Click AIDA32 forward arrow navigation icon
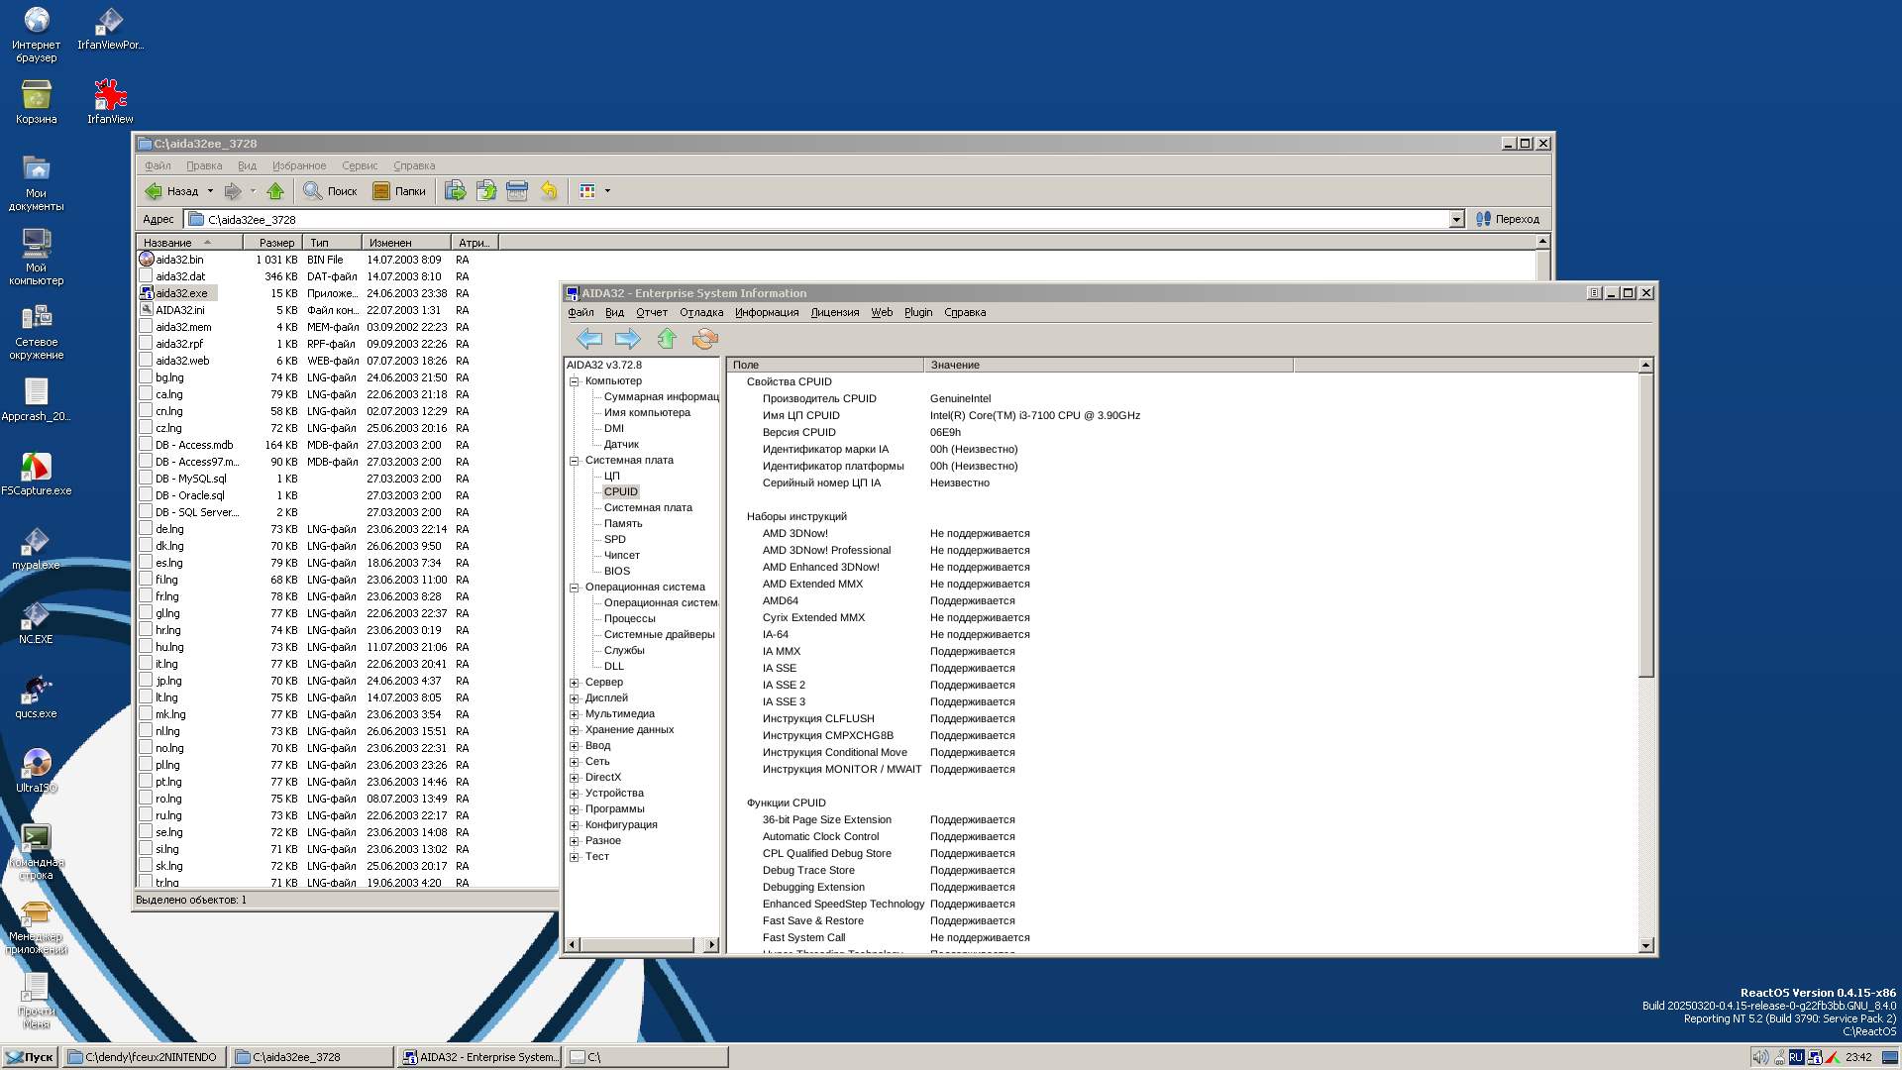1902x1070 pixels. 627,340
